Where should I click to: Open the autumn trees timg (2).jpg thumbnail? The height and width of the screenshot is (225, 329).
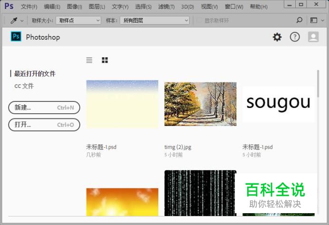(x=200, y=104)
